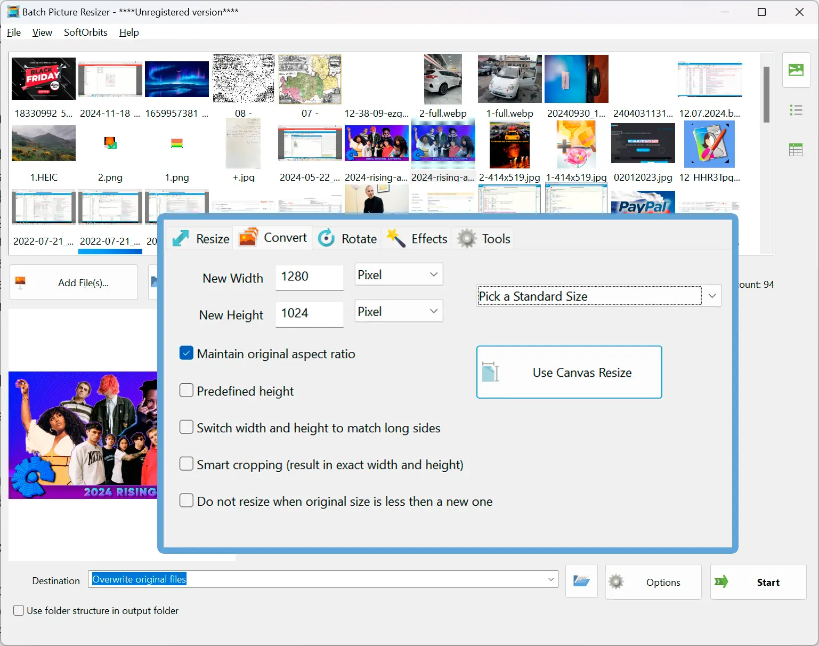Select the 08 - noise image thumbnail
The height and width of the screenshot is (646, 819).
point(244,78)
